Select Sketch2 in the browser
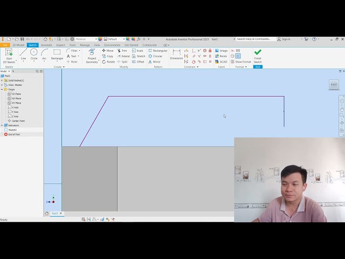 point(12,130)
